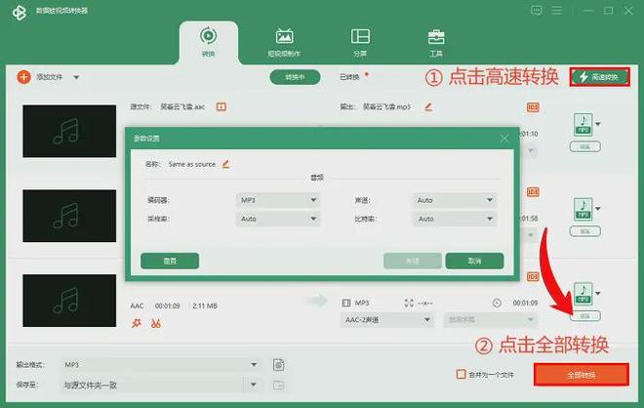Viewport: 644px width, 408px height.
Task: Click the resolution icon beside MP3 in third row
Action: (409, 303)
